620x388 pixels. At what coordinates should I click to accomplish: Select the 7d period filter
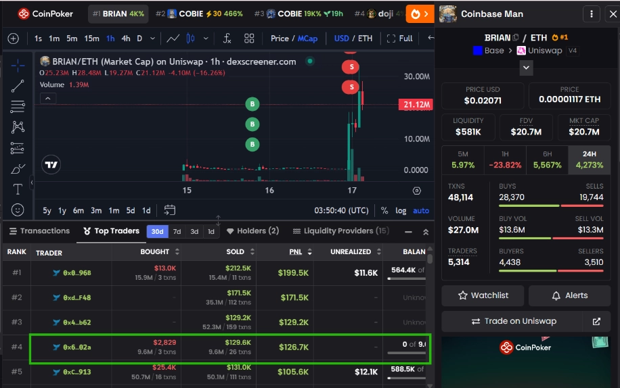[177, 231]
